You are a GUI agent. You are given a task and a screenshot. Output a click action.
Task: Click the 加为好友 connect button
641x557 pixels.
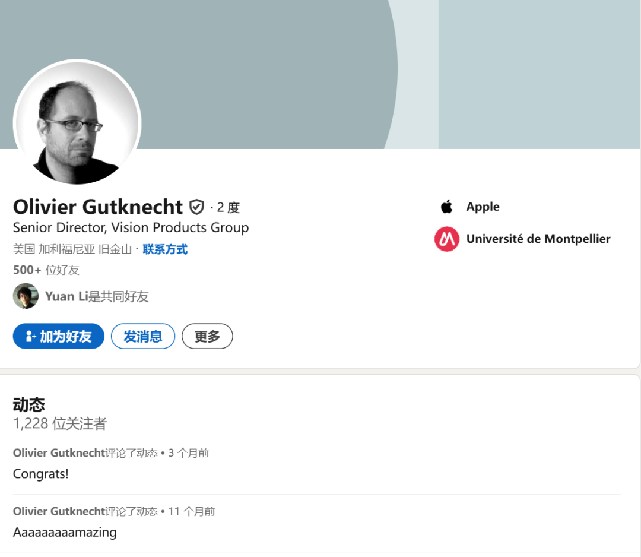click(59, 336)
